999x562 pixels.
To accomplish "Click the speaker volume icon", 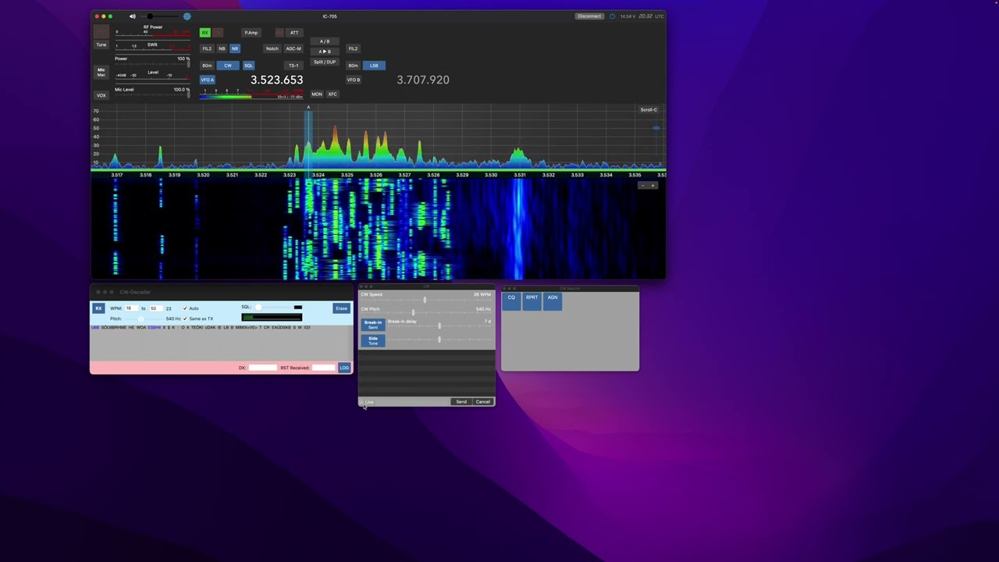I will tap(132, 16).
